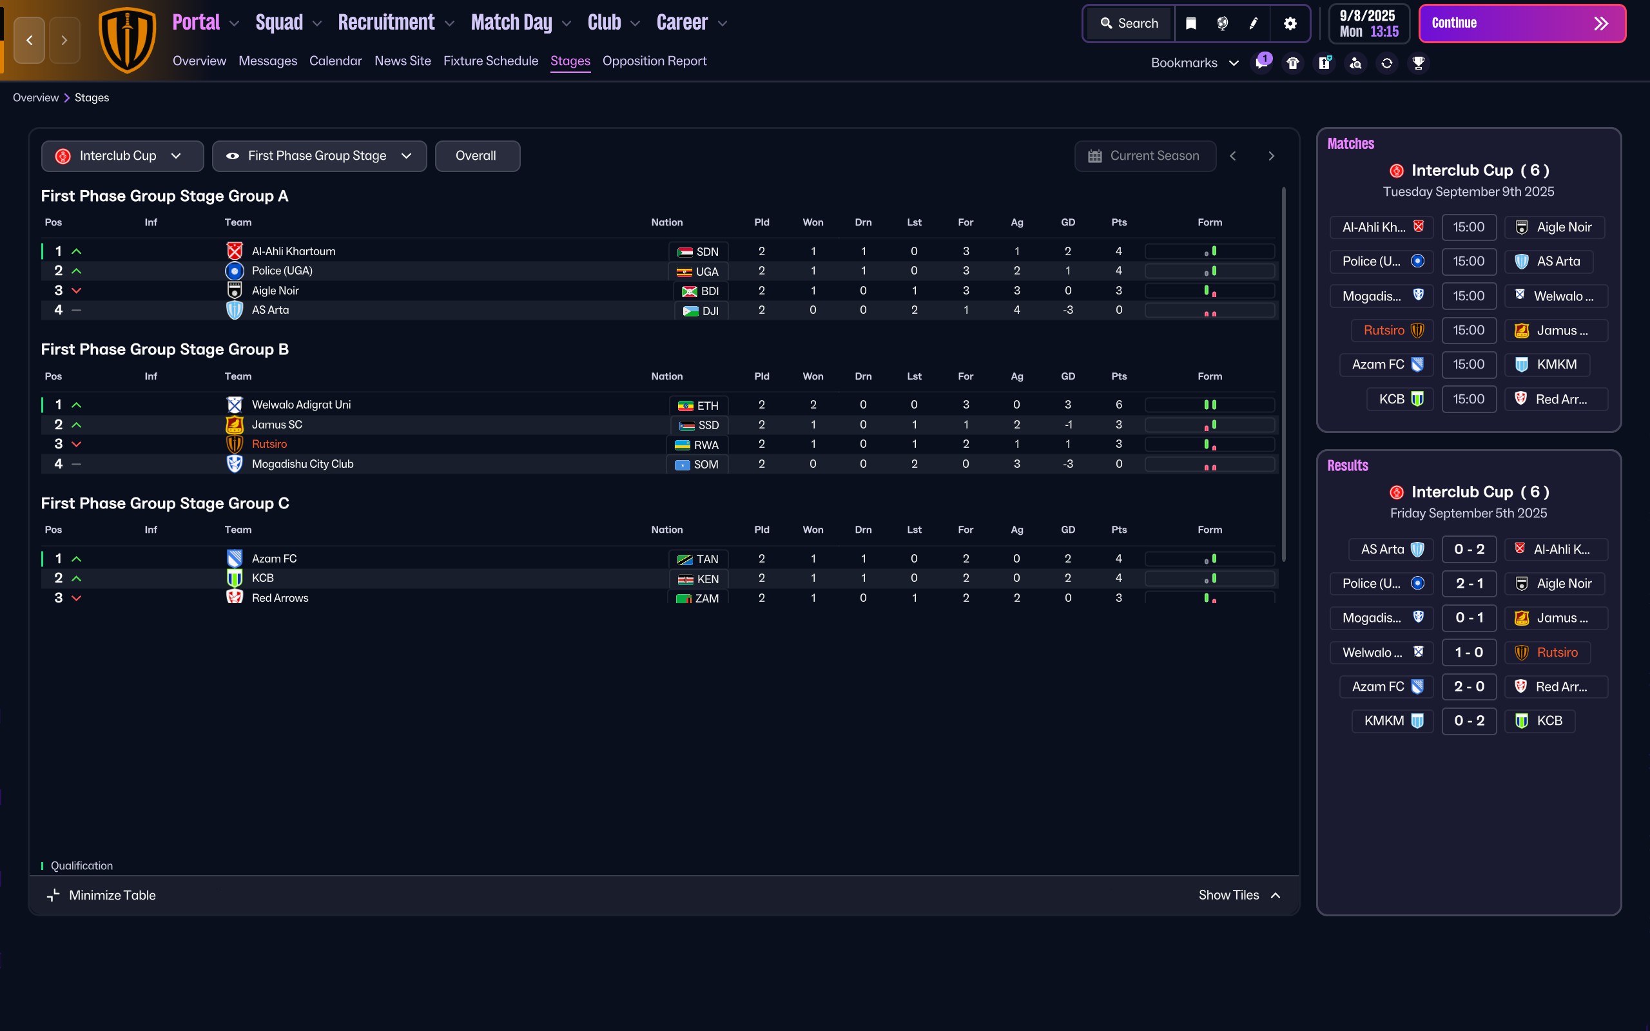This screenshot has height=1031, width=1650.
Task: Switch to the Fixture Schedule tab
Action: pos(490,61)
